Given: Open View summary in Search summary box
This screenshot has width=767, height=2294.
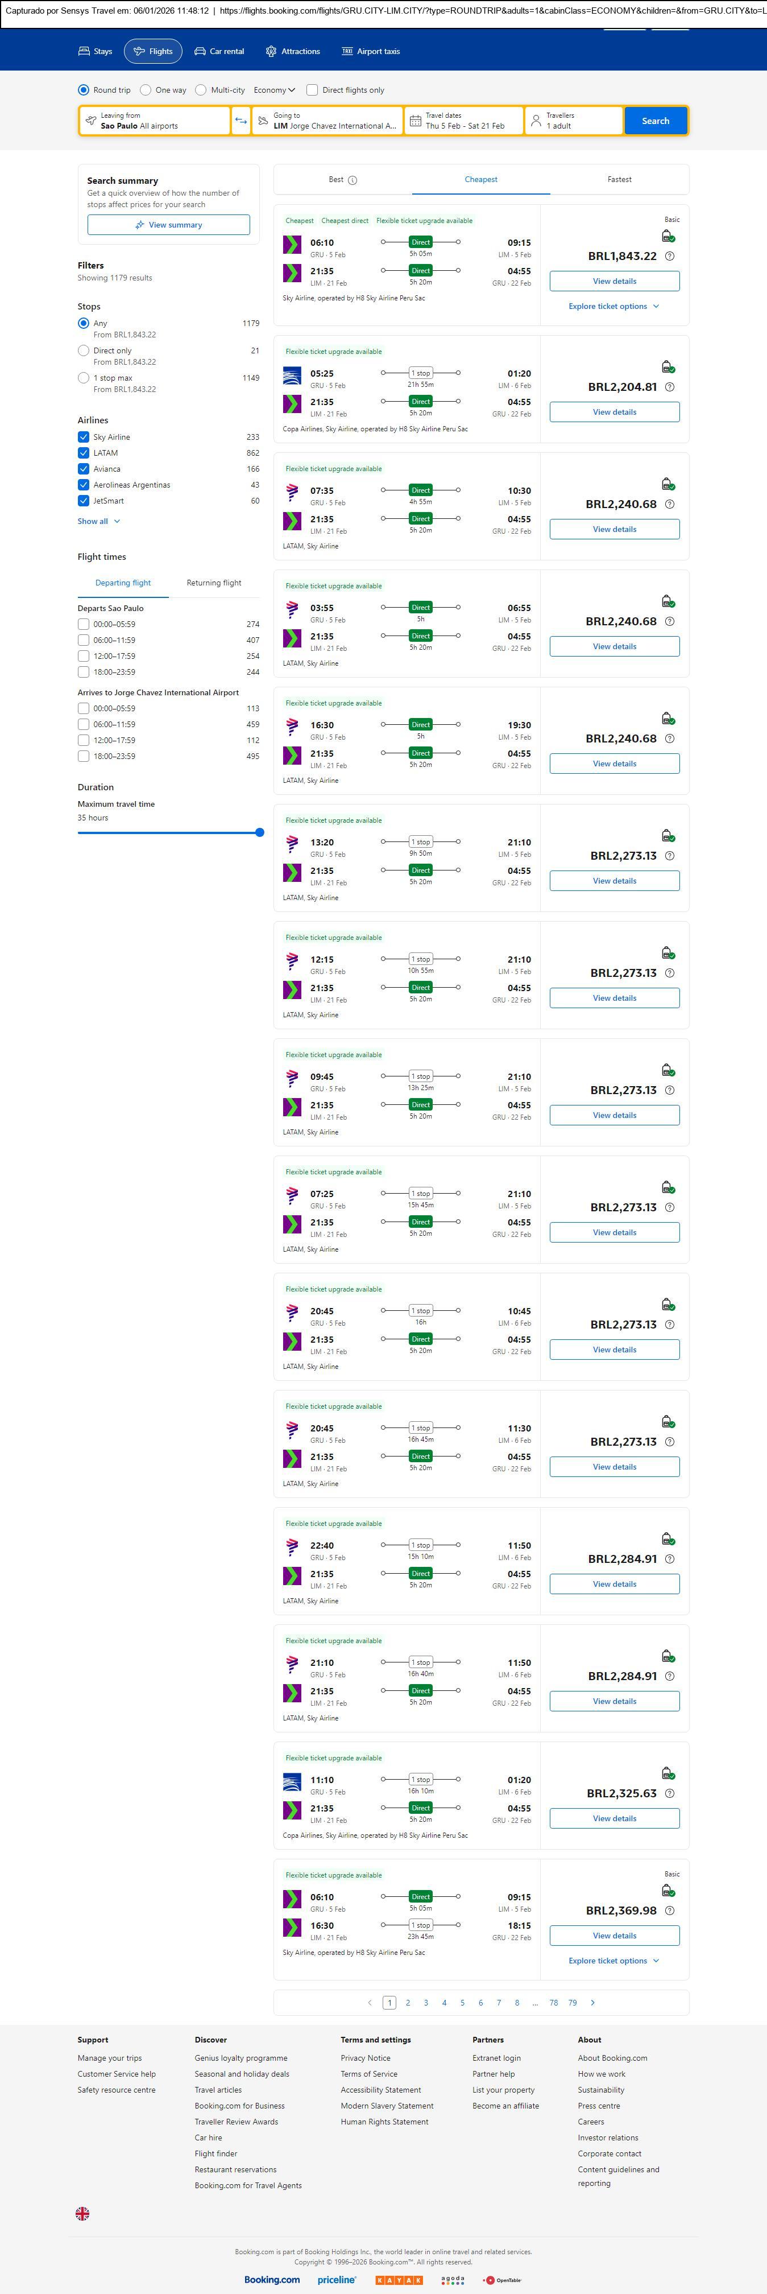Looking at the screenshot, I should (168, 225).
